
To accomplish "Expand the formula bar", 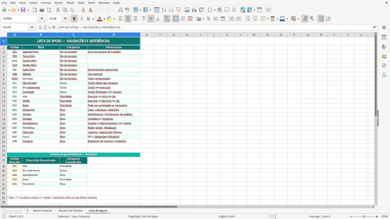I will [x=374, y=28].
